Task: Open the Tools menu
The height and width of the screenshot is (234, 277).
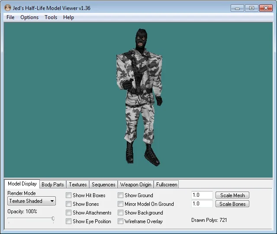Action: click(x=51, y=17)
